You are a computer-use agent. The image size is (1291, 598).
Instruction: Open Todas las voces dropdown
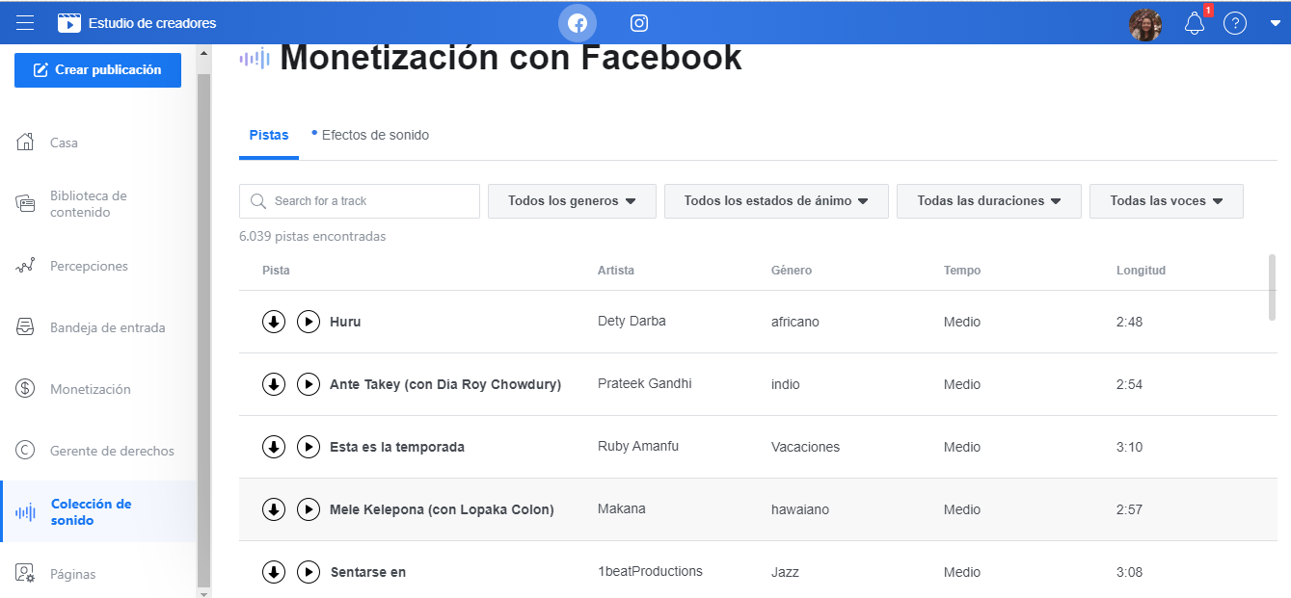point(1167,201)
